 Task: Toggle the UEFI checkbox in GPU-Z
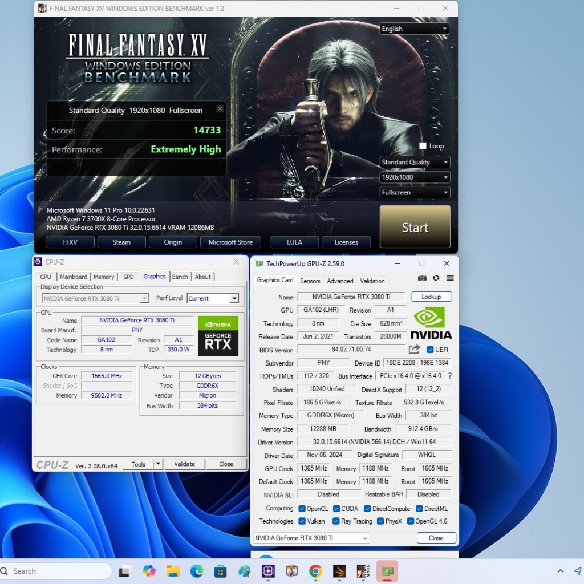[x=430, y=350]
